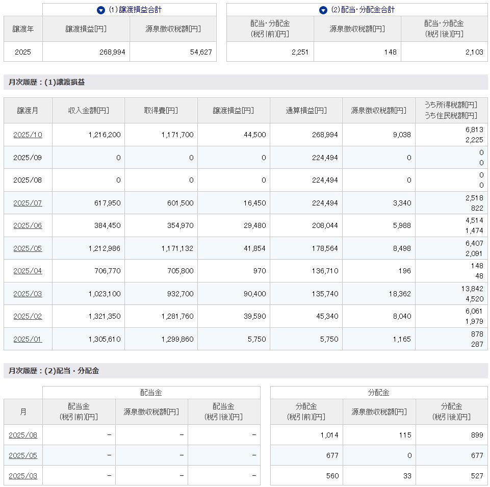Open 2025/03 in the 配当・分配金 history table
This screenshot has width=490, height=487.
[x=23, y=476]
